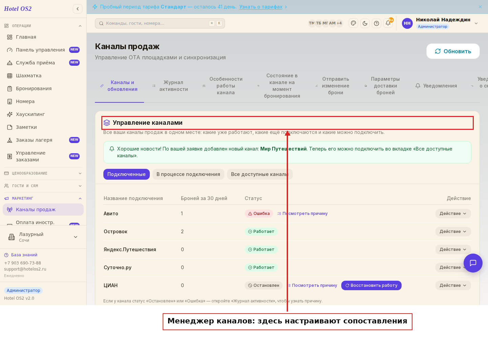488x338 pixels.
Task: Select the Подключенные filter
Action: point(126,174)
